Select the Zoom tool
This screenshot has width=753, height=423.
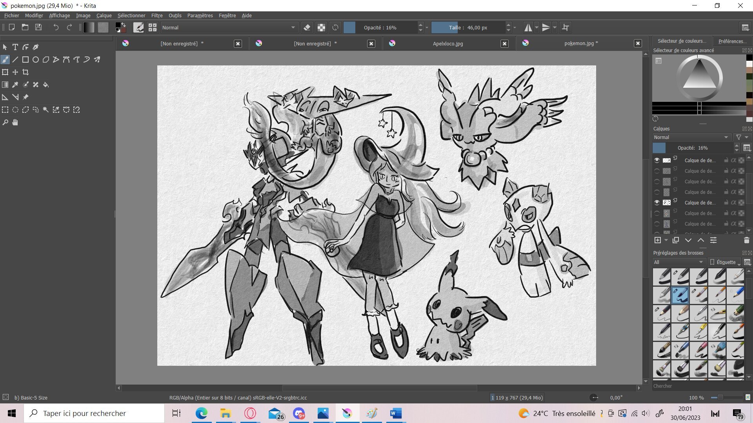pyautogui.click(x=5, y=122)
